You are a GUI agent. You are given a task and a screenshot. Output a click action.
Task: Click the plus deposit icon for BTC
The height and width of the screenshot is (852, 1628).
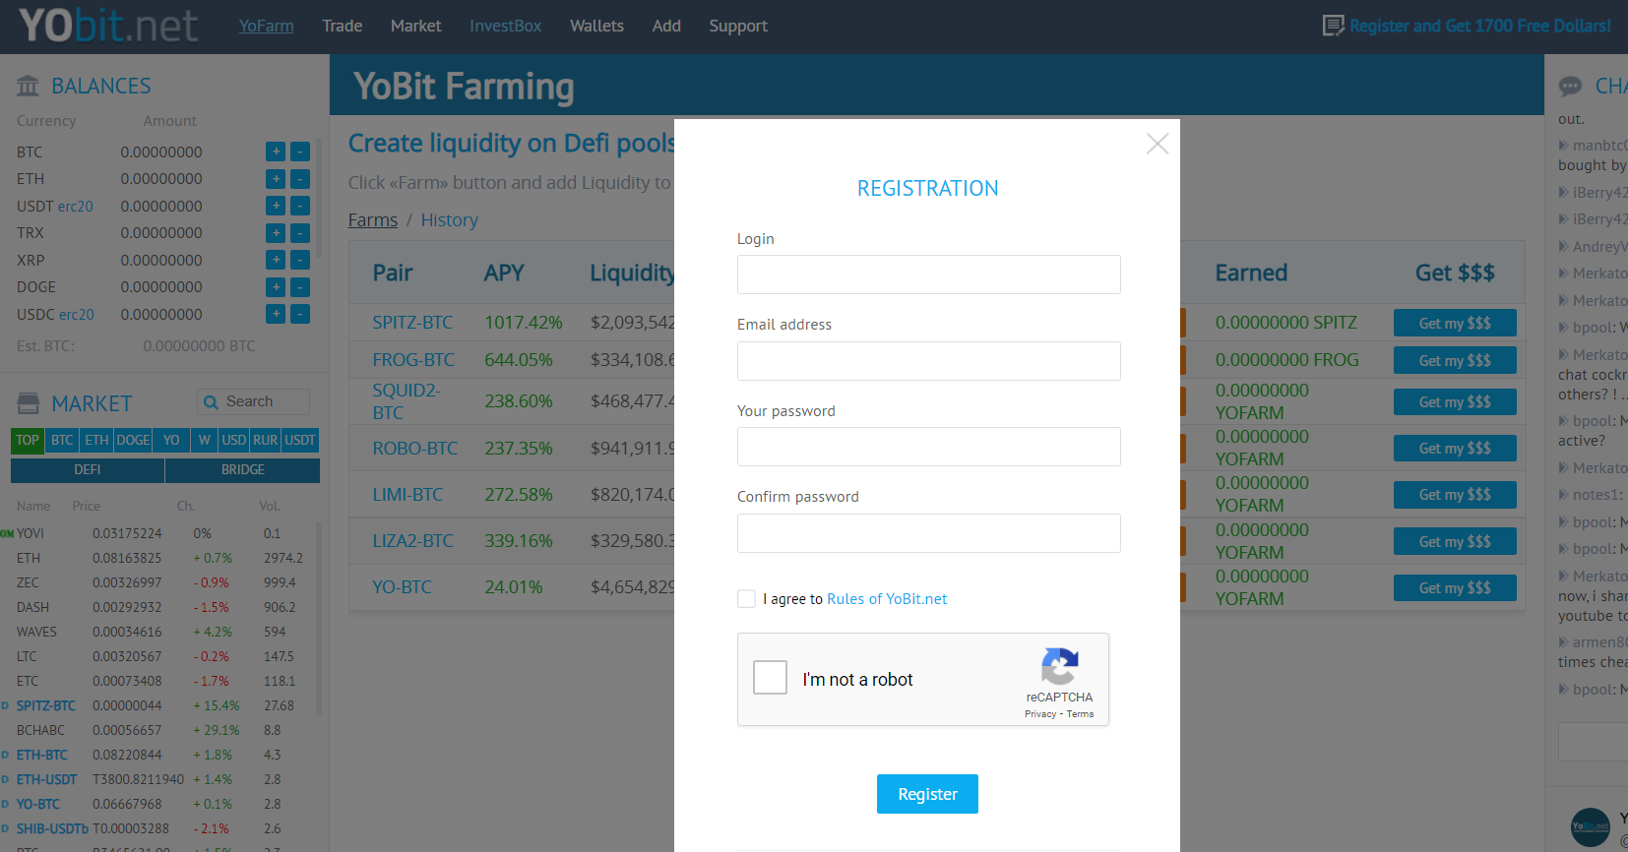click(276, 152)
